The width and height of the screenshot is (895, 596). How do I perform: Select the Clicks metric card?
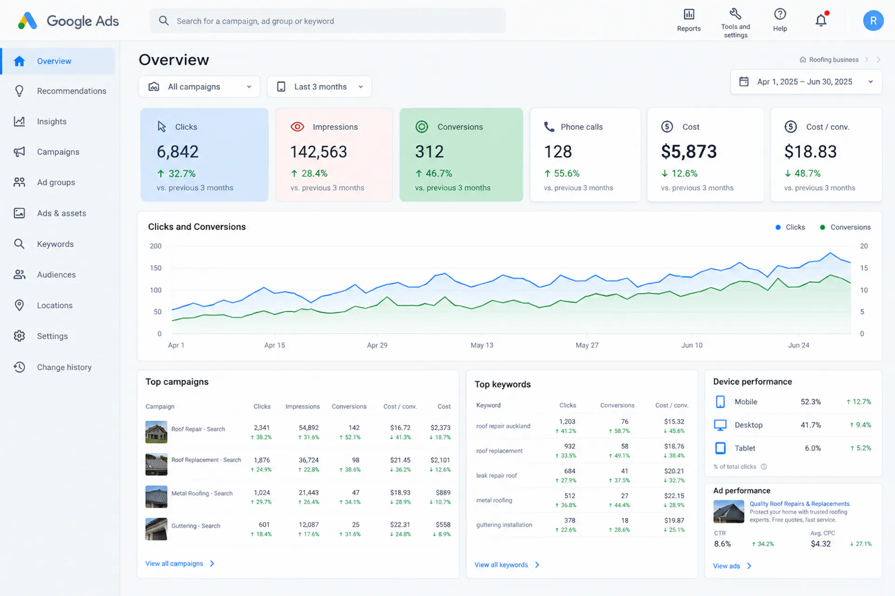[x=205, y=155]
